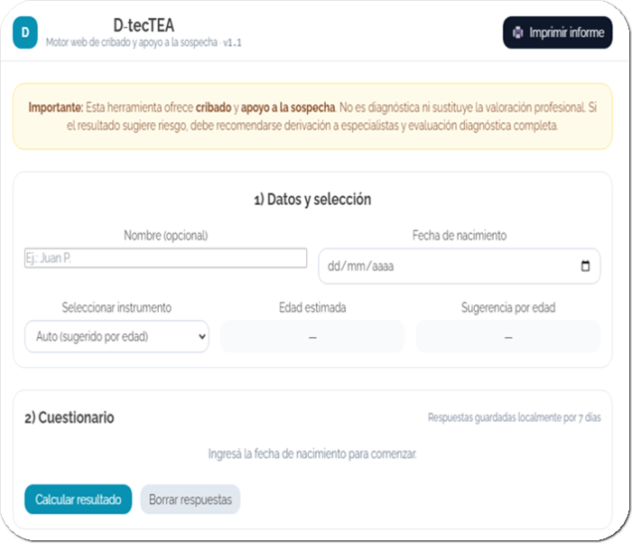Image resolution: width=632 pixels, height=543 pixels.
Task: Click the 'Fecha de nacimiento' field label
Action: pyautogui.click(x=460, y=236)
